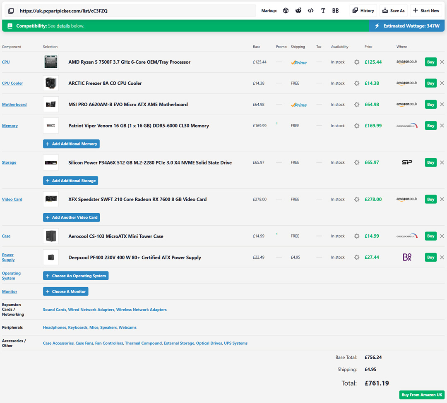The width and height of the screenshot is (447, 403).
Task: Click the Silicon Power retailer logo
Action: click(407, 162)
